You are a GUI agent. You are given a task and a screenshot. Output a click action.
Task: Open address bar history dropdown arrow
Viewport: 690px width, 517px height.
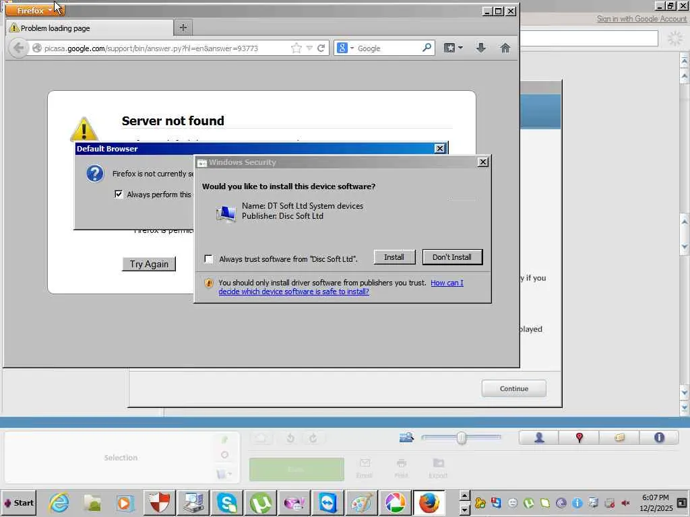point(309,48)
